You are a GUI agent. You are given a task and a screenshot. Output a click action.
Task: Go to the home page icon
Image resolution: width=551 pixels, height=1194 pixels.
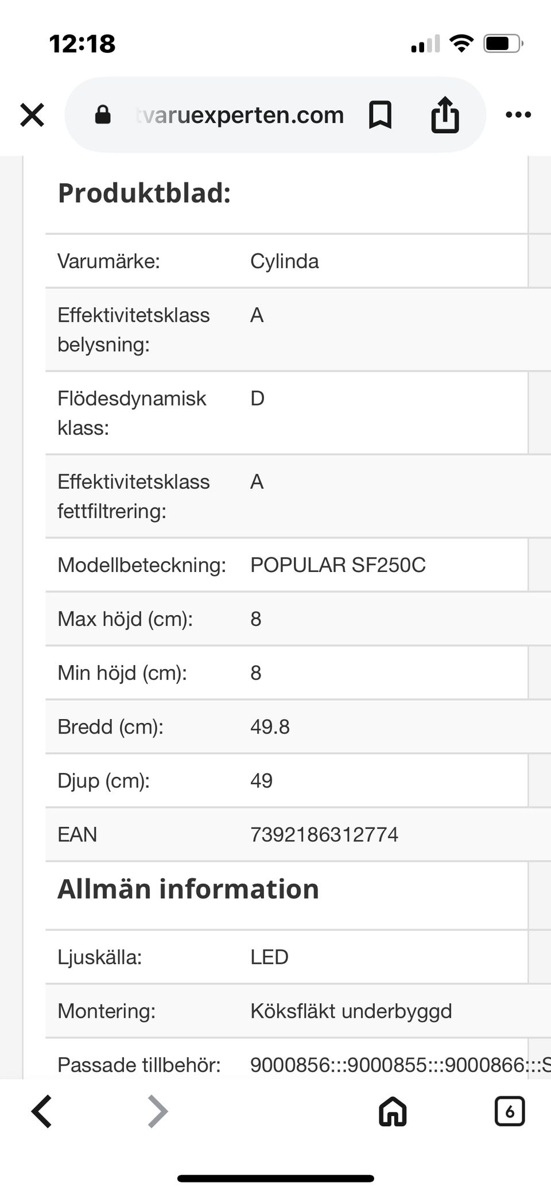pos(393,1111)
